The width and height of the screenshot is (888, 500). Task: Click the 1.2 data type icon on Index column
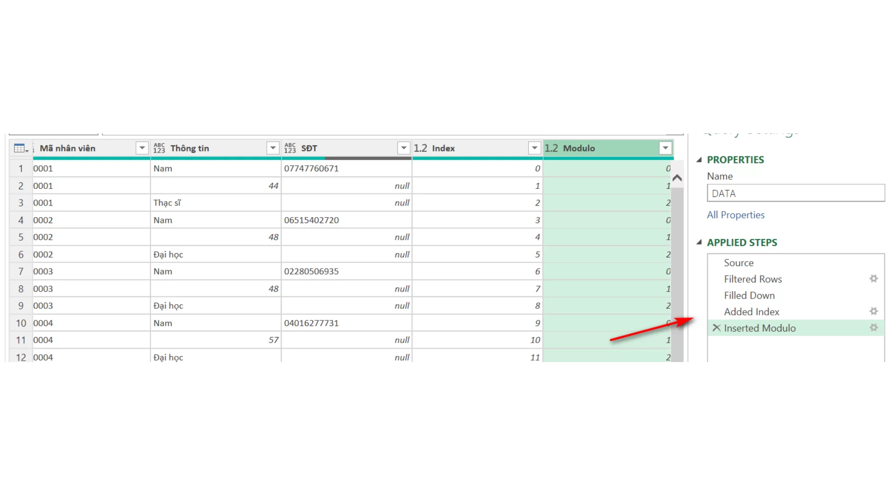pyautogui.click(x=420, y=148)
